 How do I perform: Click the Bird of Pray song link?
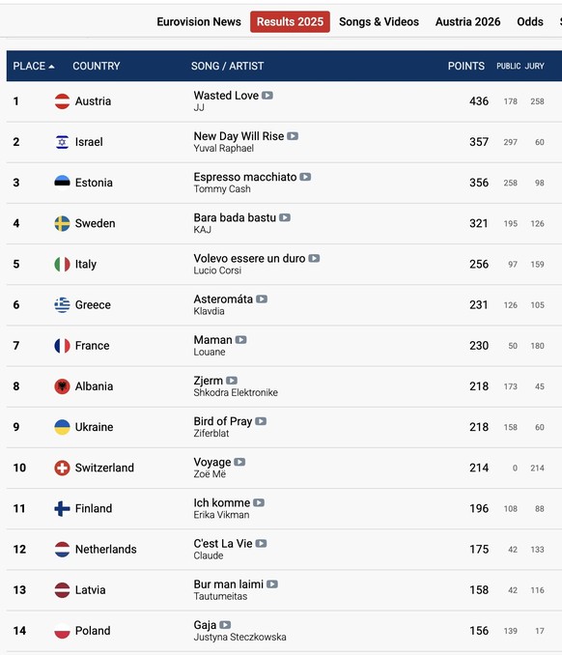(x=222, y=421)
